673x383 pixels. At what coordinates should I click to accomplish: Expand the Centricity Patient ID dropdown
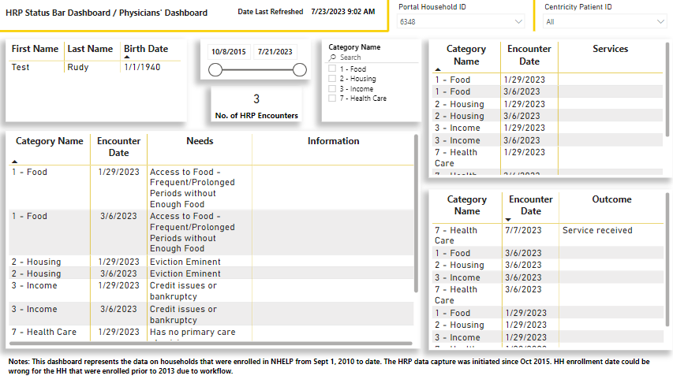(660, 22)
